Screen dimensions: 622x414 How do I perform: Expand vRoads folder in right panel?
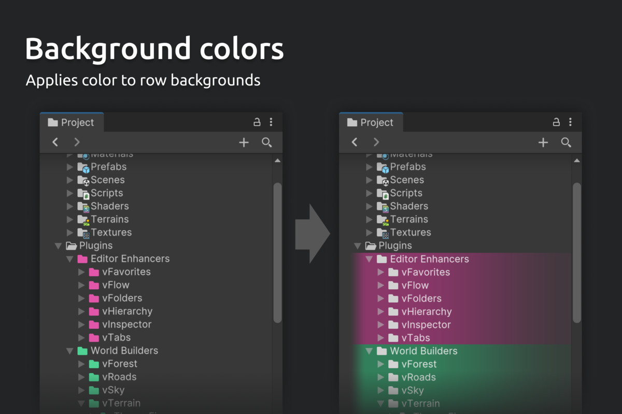381,377
